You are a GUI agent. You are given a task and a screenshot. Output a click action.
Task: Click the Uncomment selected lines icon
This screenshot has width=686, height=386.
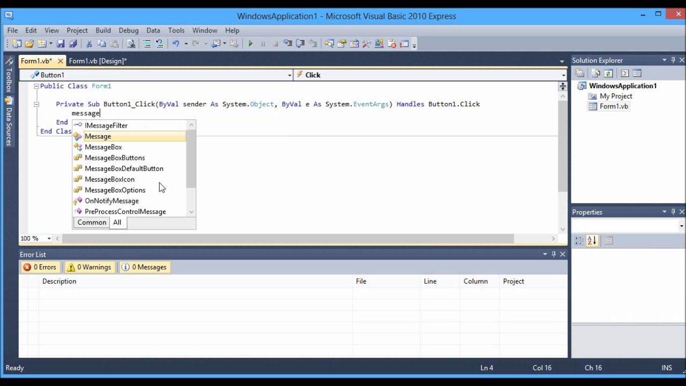(x=160, y=44)
